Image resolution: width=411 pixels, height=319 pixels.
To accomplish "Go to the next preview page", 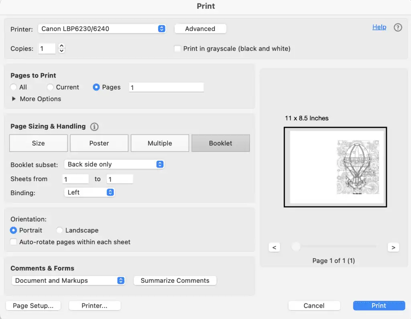I will coord(393,247).
